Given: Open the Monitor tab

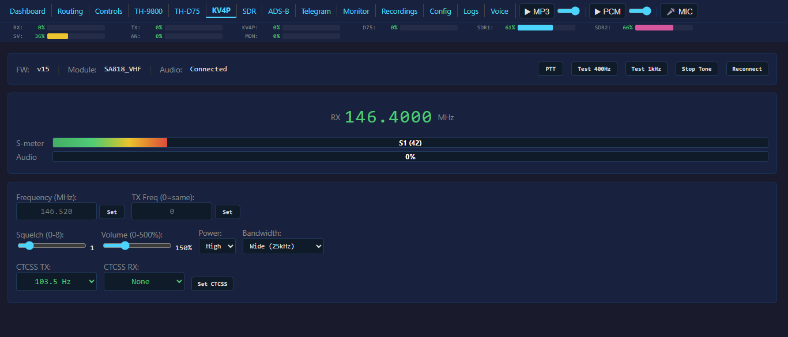Looking at the screenshot, I should 356,11.
